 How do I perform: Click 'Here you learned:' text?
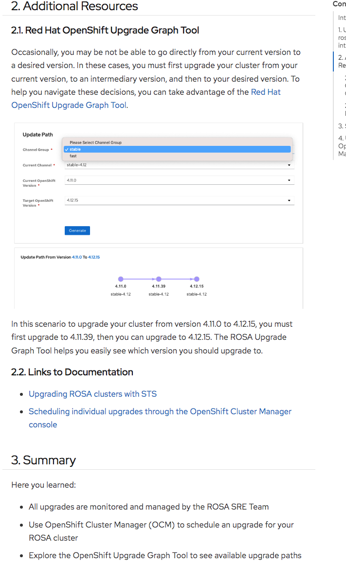click(43, 485)
